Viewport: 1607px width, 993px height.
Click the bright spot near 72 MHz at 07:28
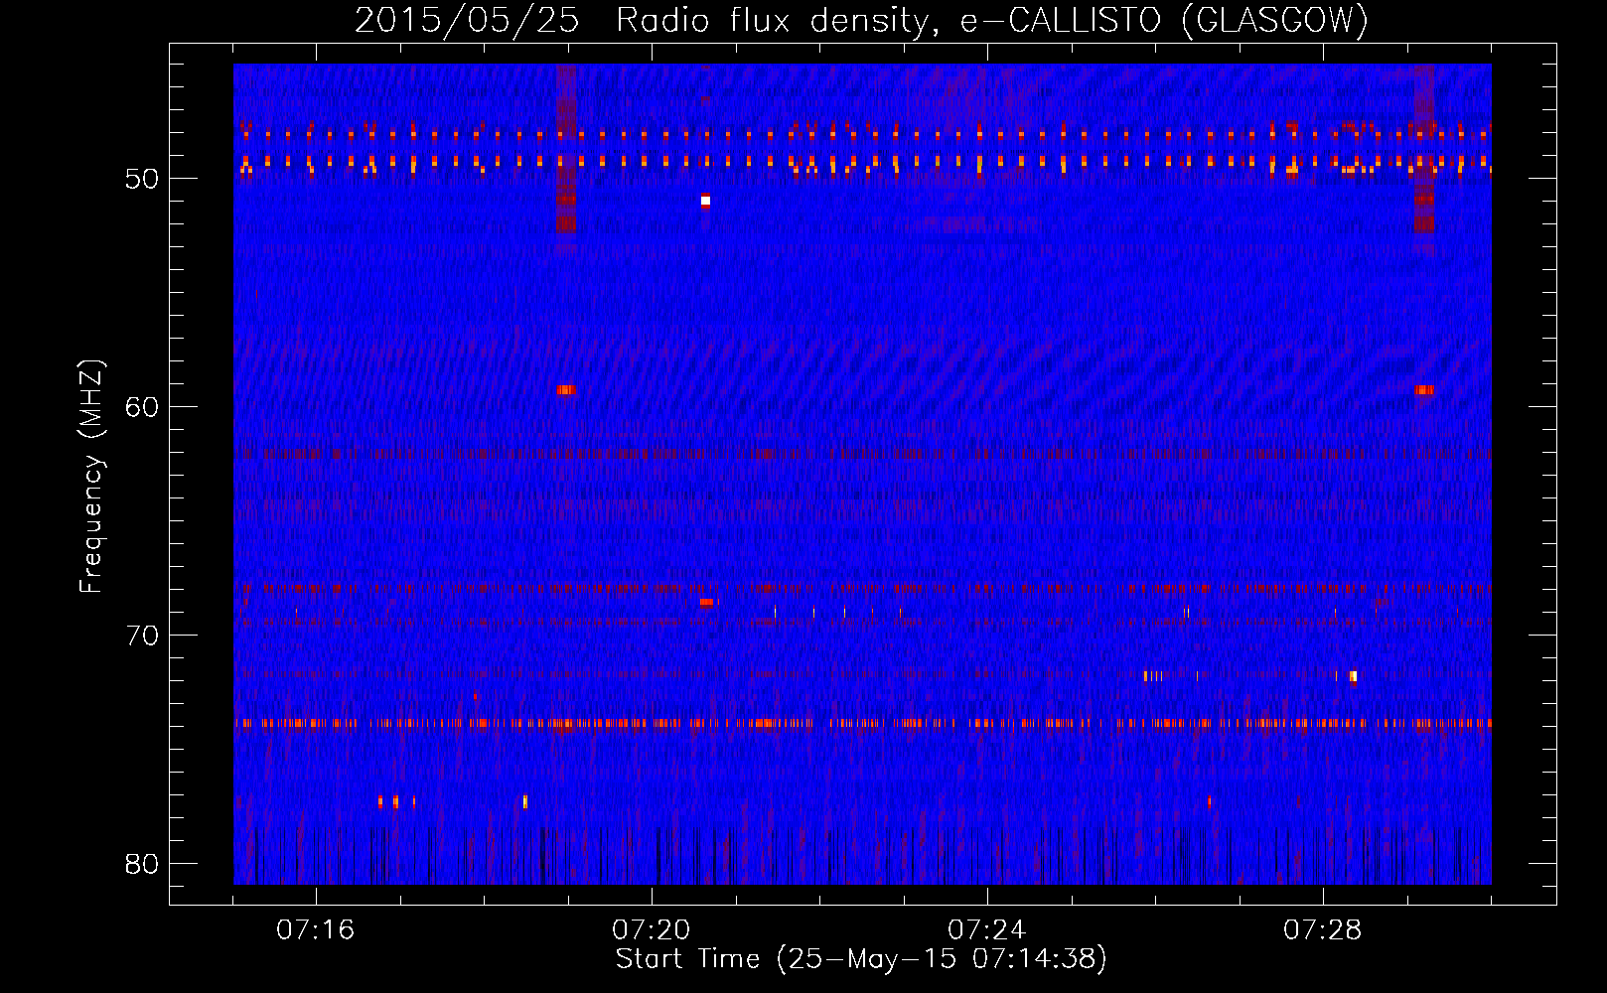point(1353,676)
